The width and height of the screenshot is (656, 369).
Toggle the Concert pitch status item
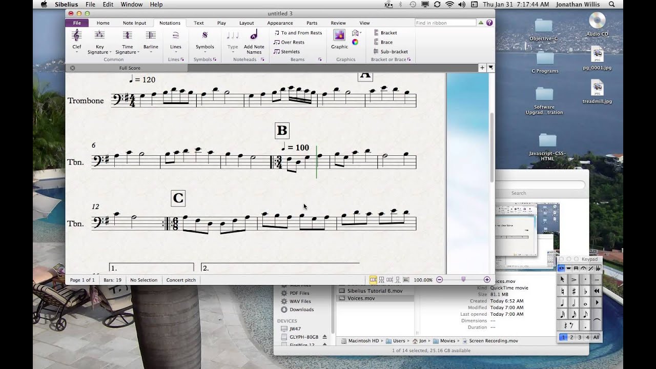tap(181, 280)
